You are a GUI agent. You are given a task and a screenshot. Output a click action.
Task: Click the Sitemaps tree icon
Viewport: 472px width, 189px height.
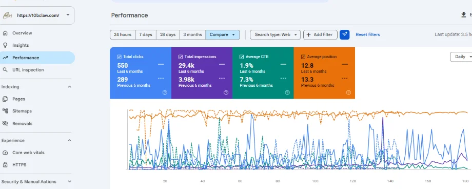tap(5, 111)
